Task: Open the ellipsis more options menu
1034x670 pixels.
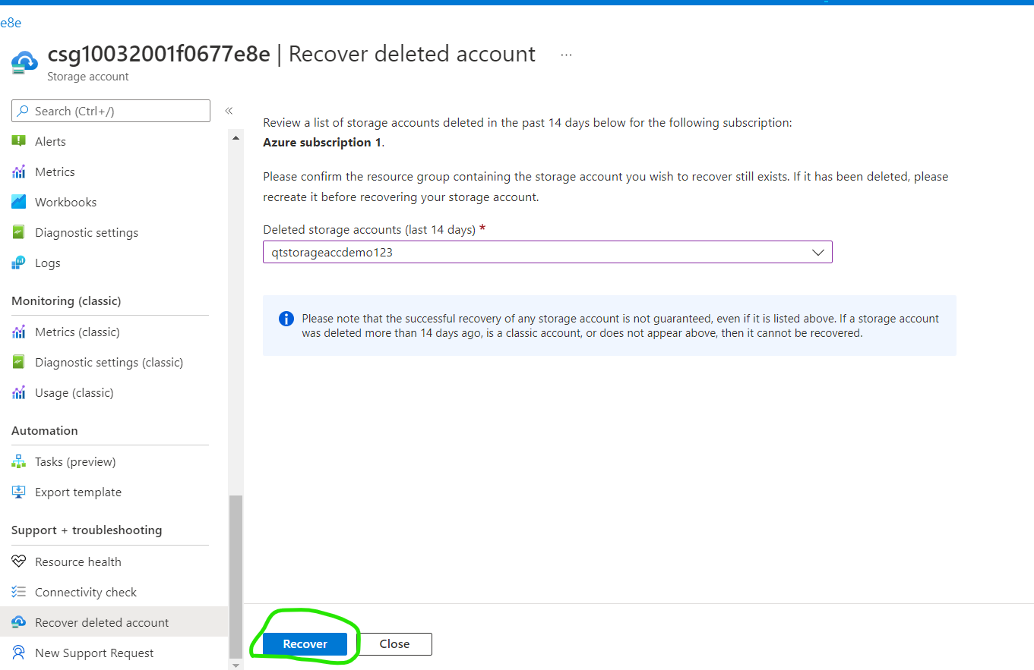Action: (566, 55)
